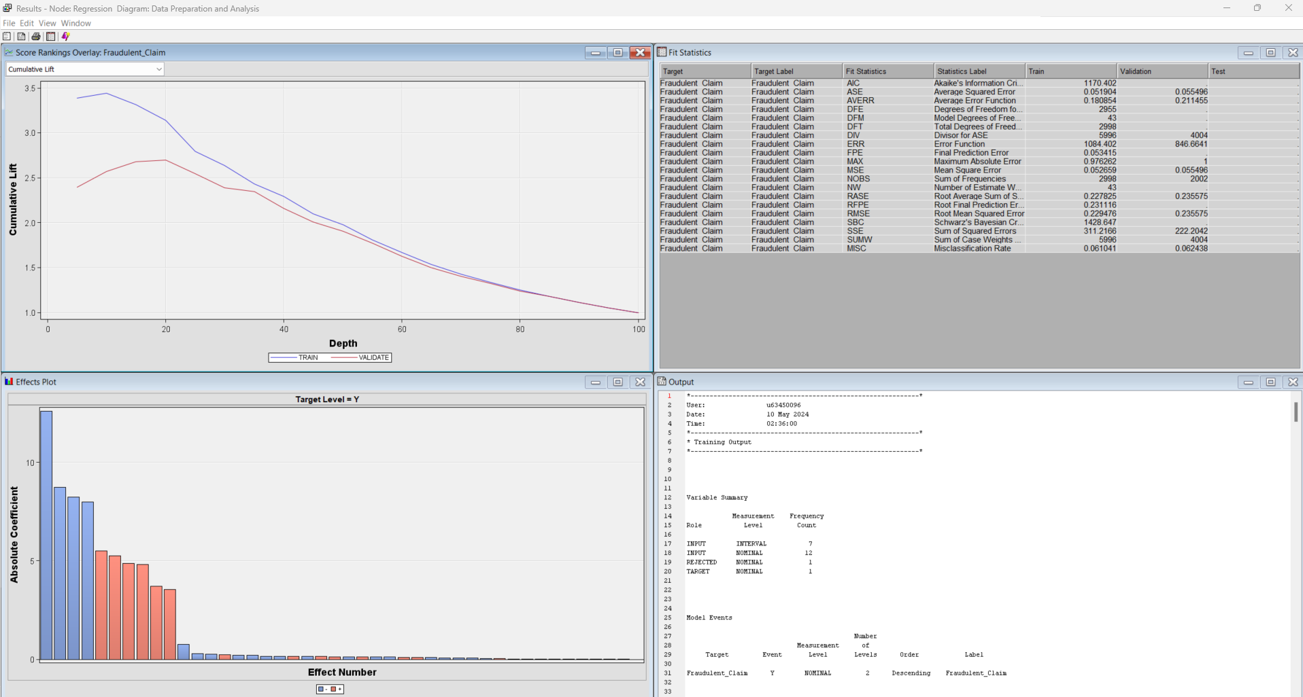Open the Plot Wizard tool
The image size is (1303, 697).
65,36
